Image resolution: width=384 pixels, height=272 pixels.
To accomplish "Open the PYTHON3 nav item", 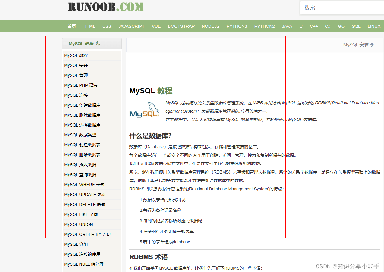I will point(237,26).
